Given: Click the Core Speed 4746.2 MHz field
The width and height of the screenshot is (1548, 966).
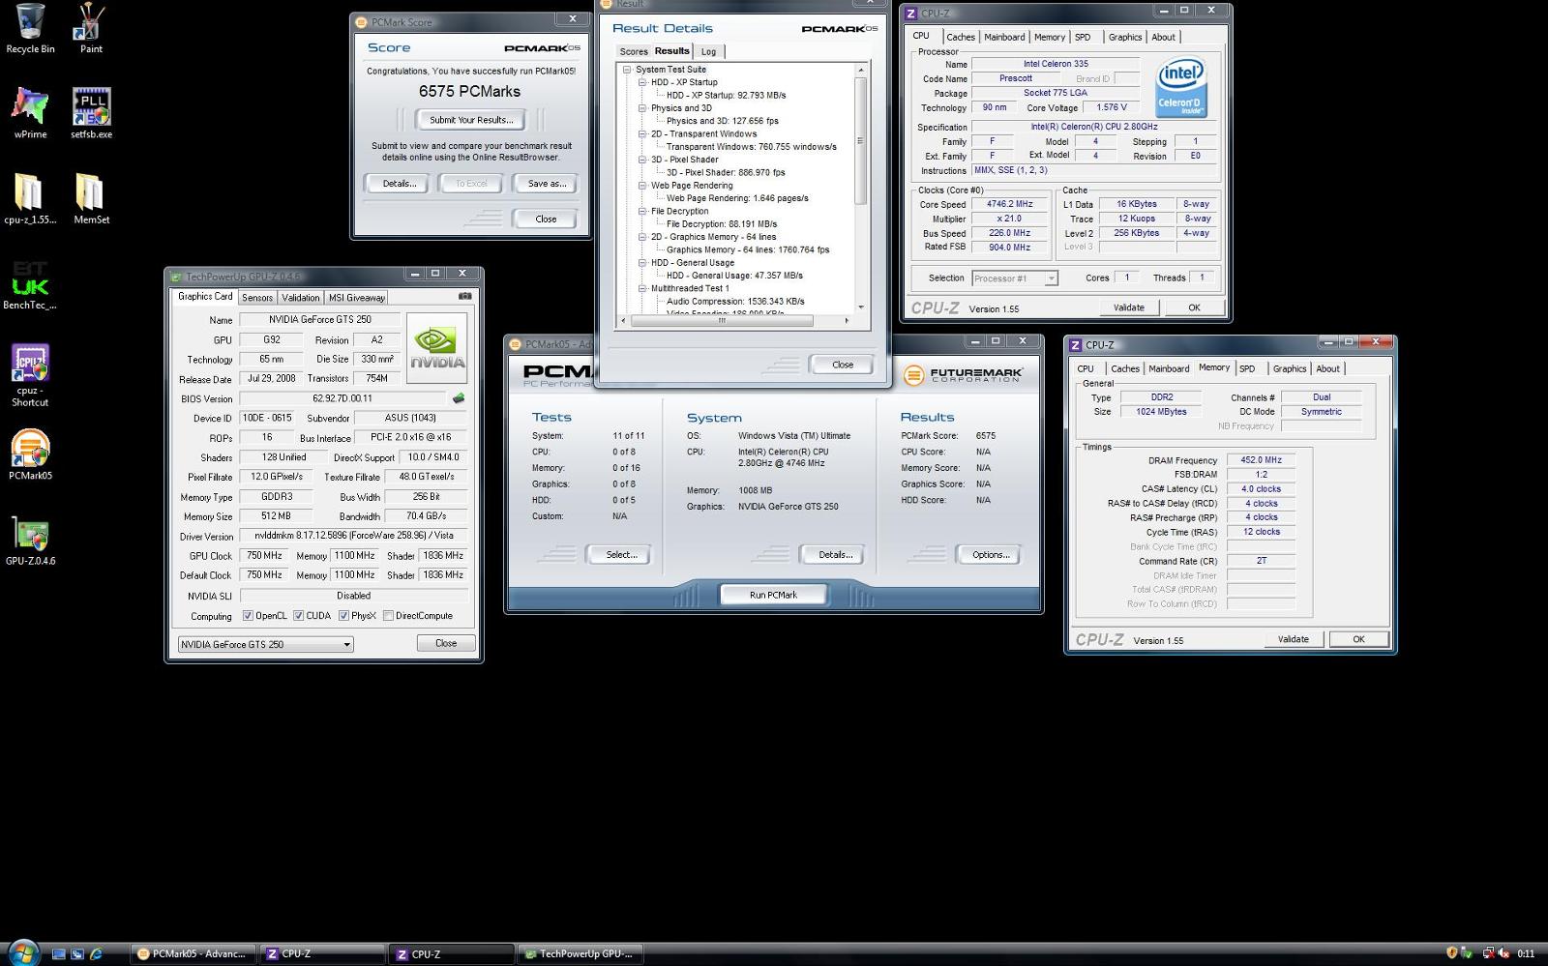Looking at the screenshot, I should tap(1009, 204).
